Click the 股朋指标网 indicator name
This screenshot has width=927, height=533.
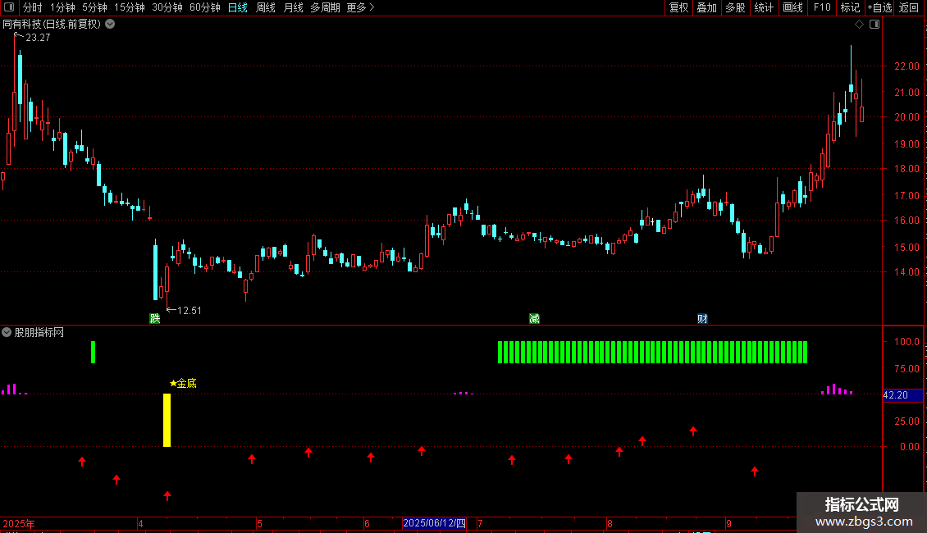39,333
